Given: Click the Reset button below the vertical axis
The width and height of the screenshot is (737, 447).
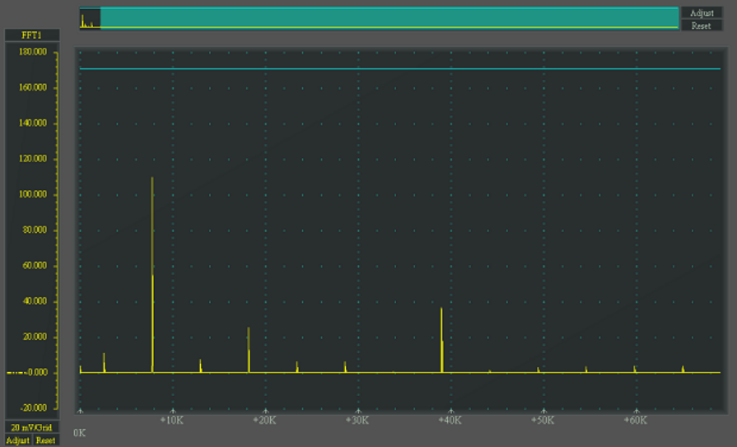Looking at the screenshot, I should (x=45, y=440).
